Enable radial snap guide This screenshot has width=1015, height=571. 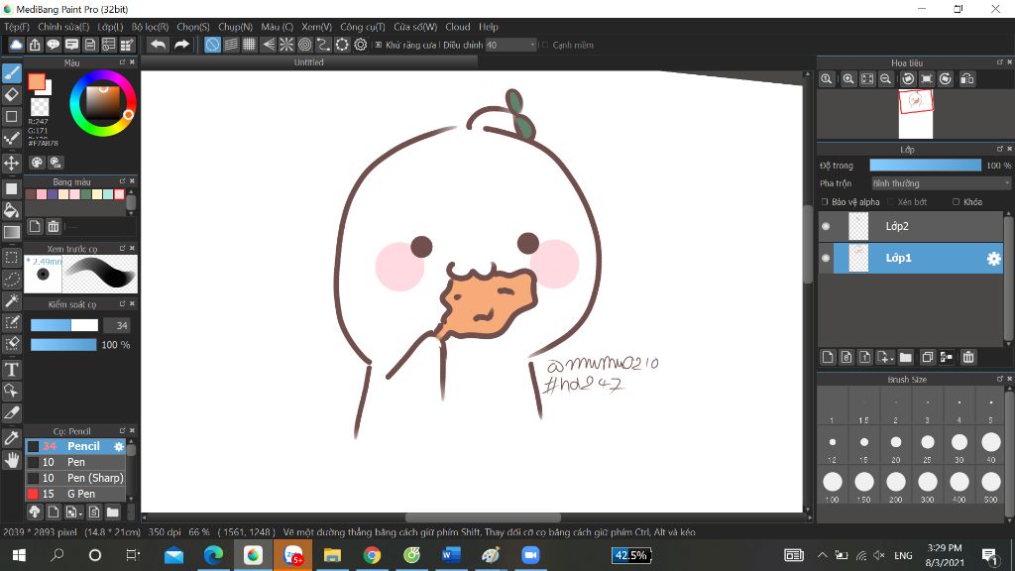click(286, 45)
